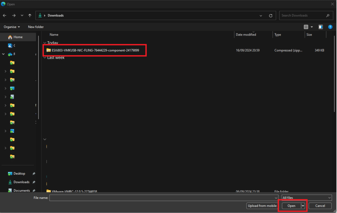Collapse the Today group
The image size is (337, 213).
click(x=45, y=43)
